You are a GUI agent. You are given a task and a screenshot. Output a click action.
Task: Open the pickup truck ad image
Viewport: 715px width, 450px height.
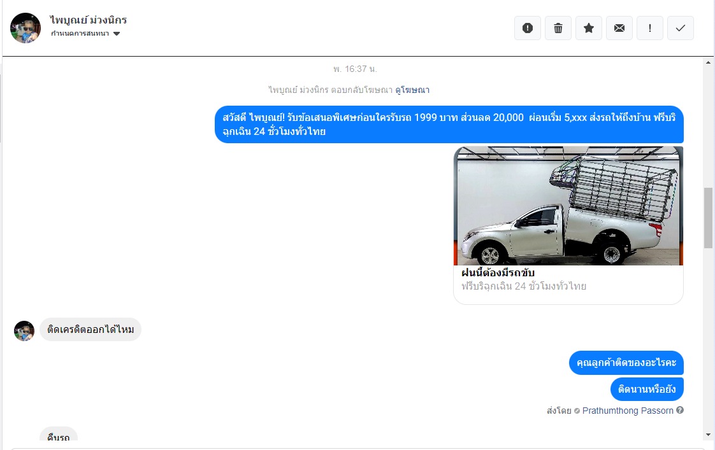click(x=568, y=206)
